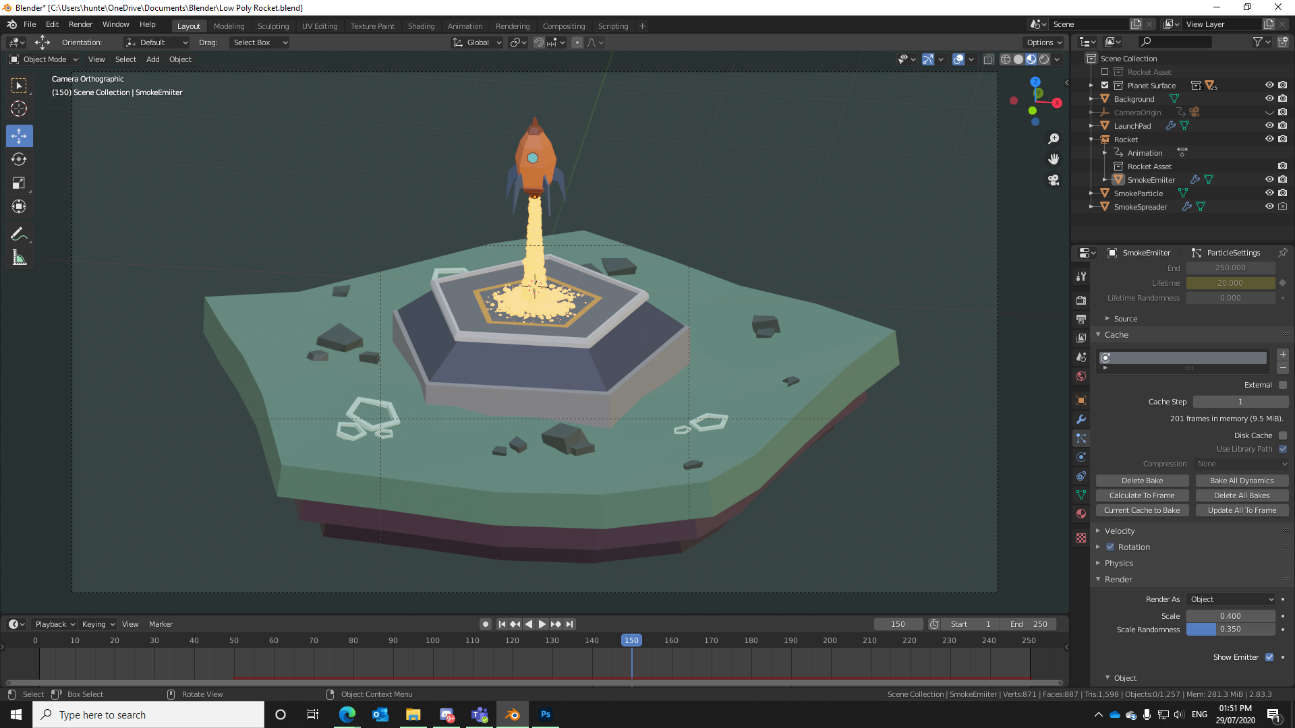The width and height of the screenshot is (1295, 728).
Task: Click the Scale Randomness slider
Action: click(x=1230, y=630)
